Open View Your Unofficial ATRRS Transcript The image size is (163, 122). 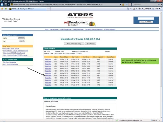(x=15, y=55)
